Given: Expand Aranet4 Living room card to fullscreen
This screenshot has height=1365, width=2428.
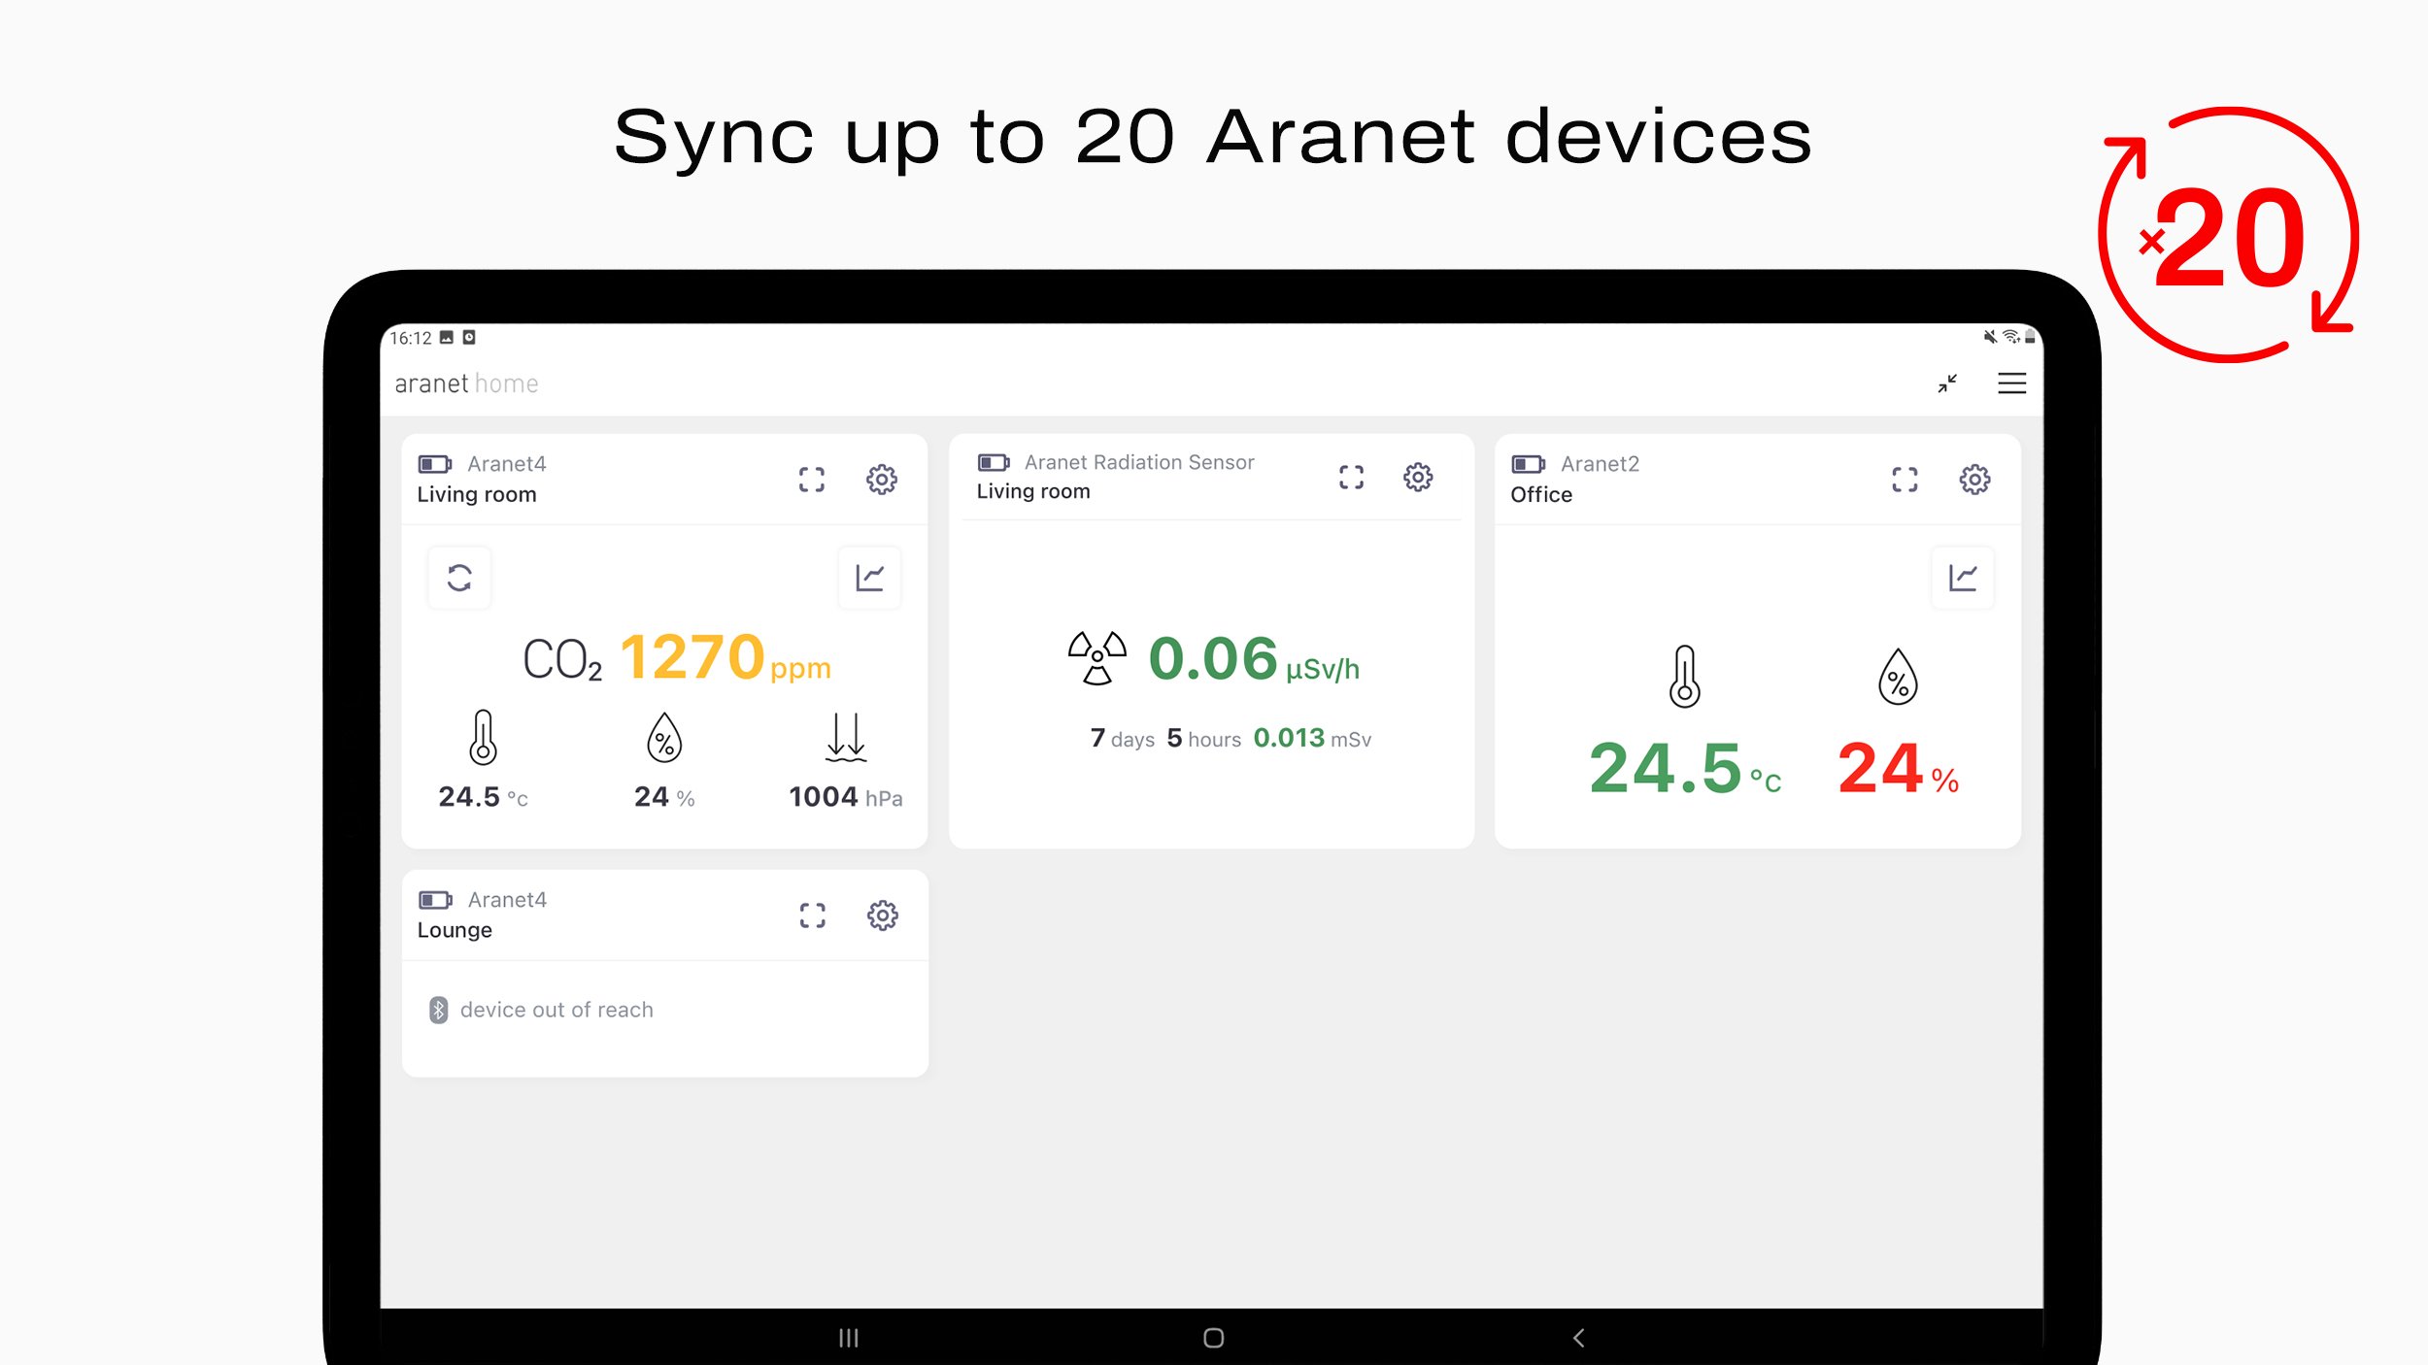Looking at the screenshot, I should click(x=812, y=479).
